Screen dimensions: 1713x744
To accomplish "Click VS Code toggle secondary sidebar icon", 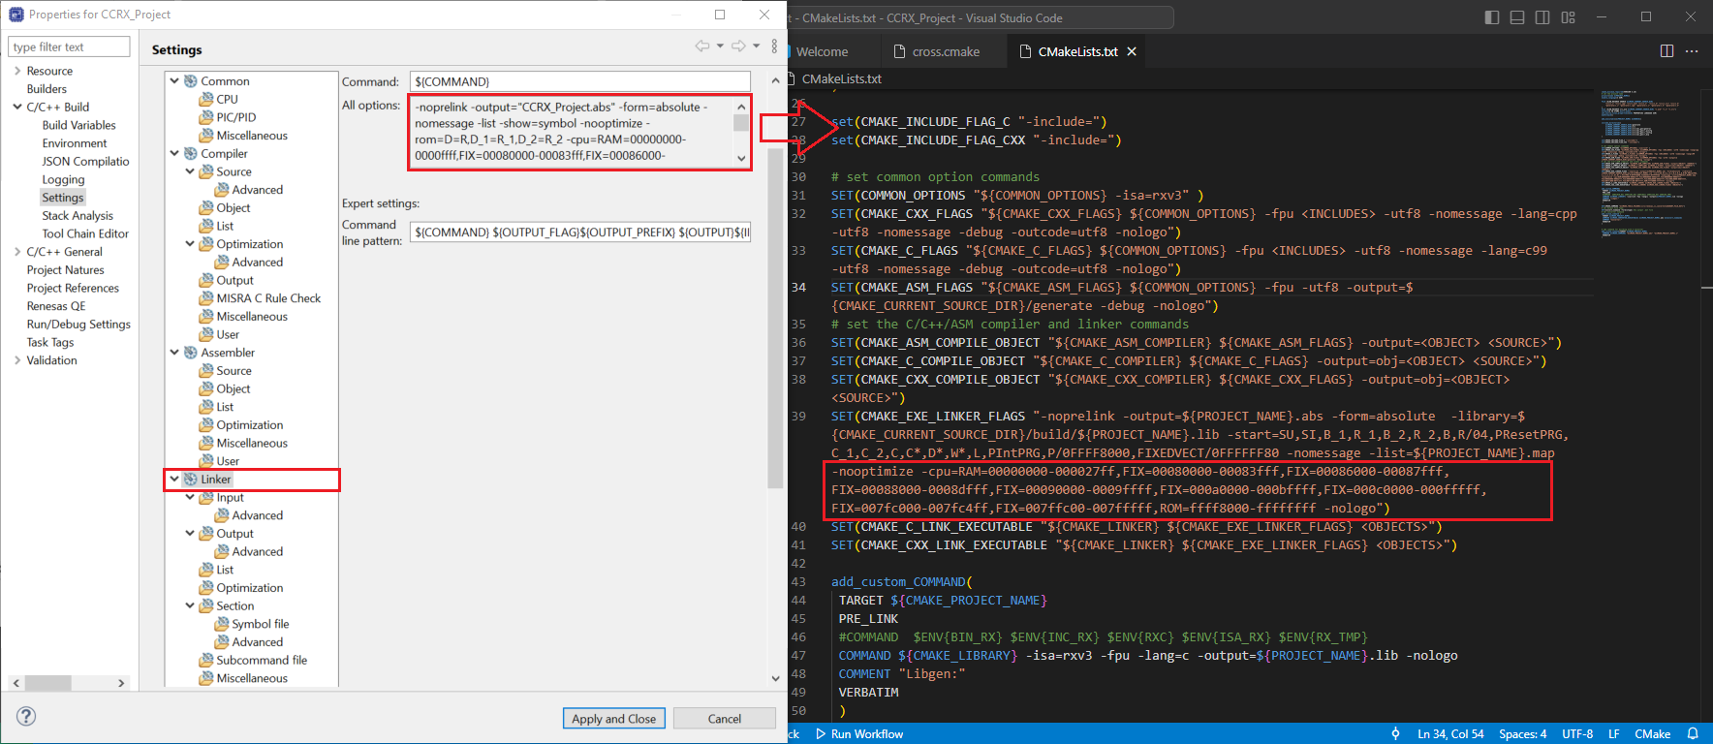I will tap(1542, 17).
